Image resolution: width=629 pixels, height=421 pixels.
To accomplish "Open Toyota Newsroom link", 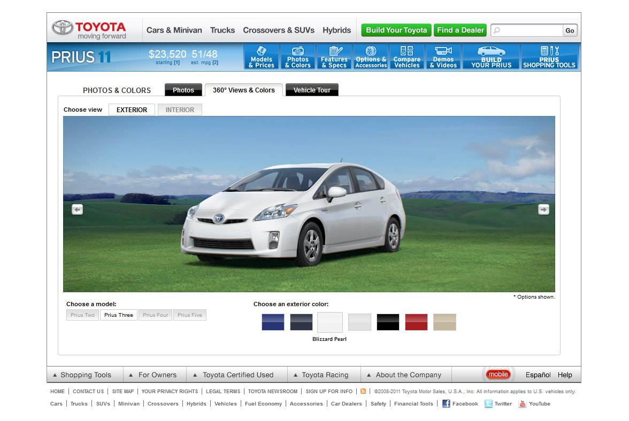I will (x=273, y=392).
